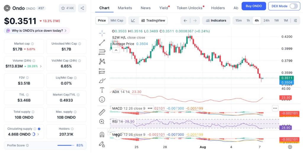
Task: Open the Fibonacci retracement tool
Action: pos(102,52)
